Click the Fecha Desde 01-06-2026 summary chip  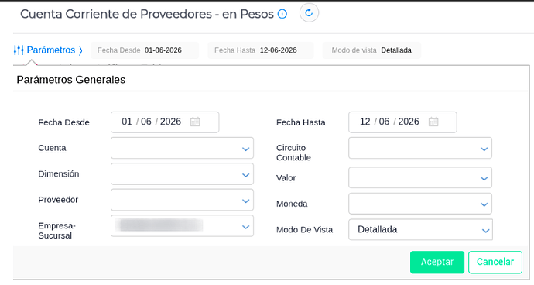[145, 50]
